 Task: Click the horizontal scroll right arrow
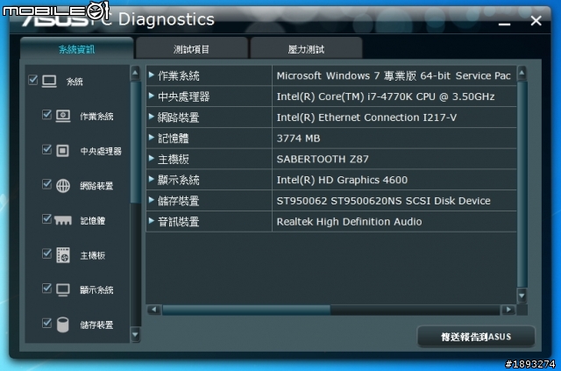(x=508, y=310)
